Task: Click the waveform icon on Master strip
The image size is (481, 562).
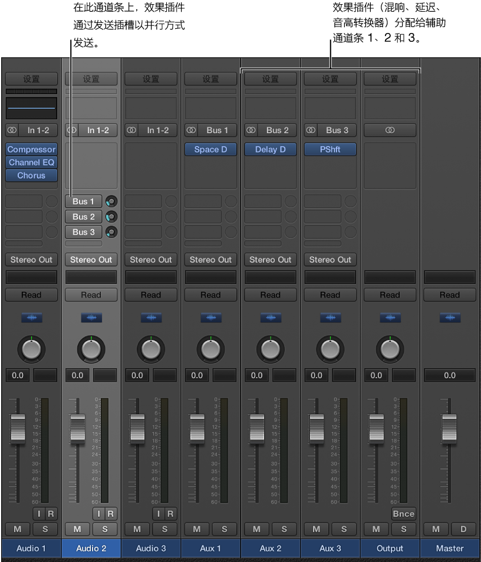Action: tap(449, 318)
